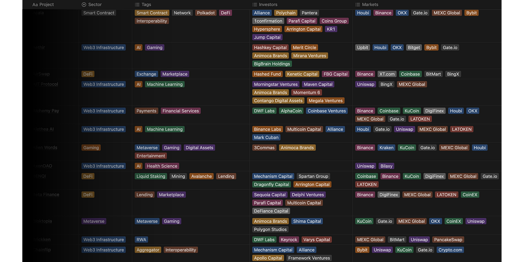
Task: Click the Polygon Studios tag
Action: click(x=270, y=229)
